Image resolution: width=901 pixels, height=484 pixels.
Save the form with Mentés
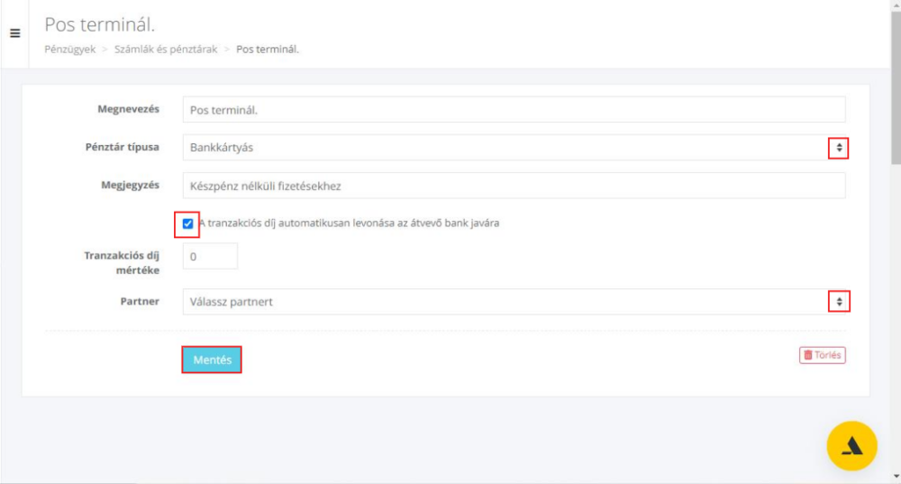[x=212, y=360]
